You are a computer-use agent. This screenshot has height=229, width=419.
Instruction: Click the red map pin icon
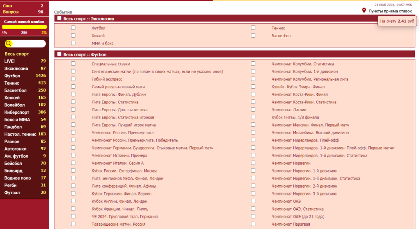[364, 10]
